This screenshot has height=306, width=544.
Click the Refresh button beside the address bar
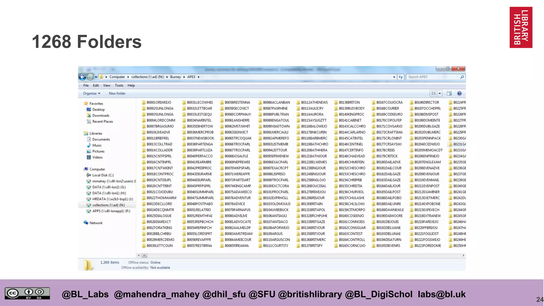pyautogui.click(x=401, y=77)
